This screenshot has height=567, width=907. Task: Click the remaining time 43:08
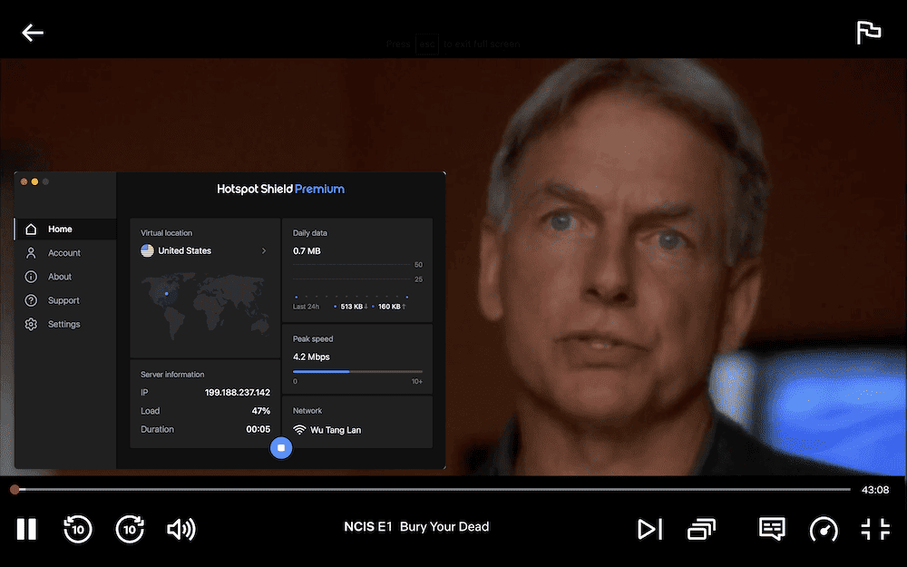(875, 490)
